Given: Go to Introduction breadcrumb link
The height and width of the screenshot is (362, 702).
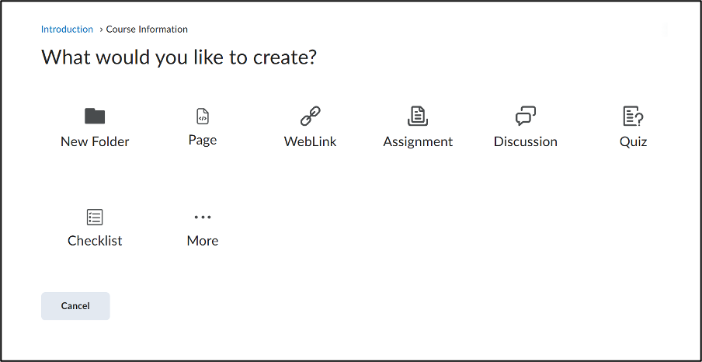Looking at the screenshot, I should click(67, 30).
